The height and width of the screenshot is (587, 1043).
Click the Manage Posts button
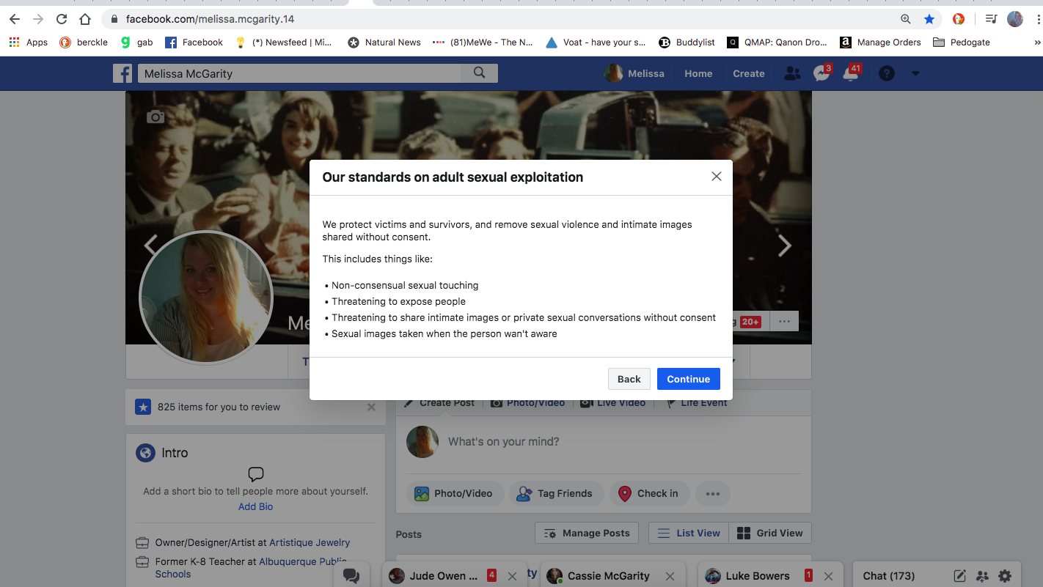587,533
